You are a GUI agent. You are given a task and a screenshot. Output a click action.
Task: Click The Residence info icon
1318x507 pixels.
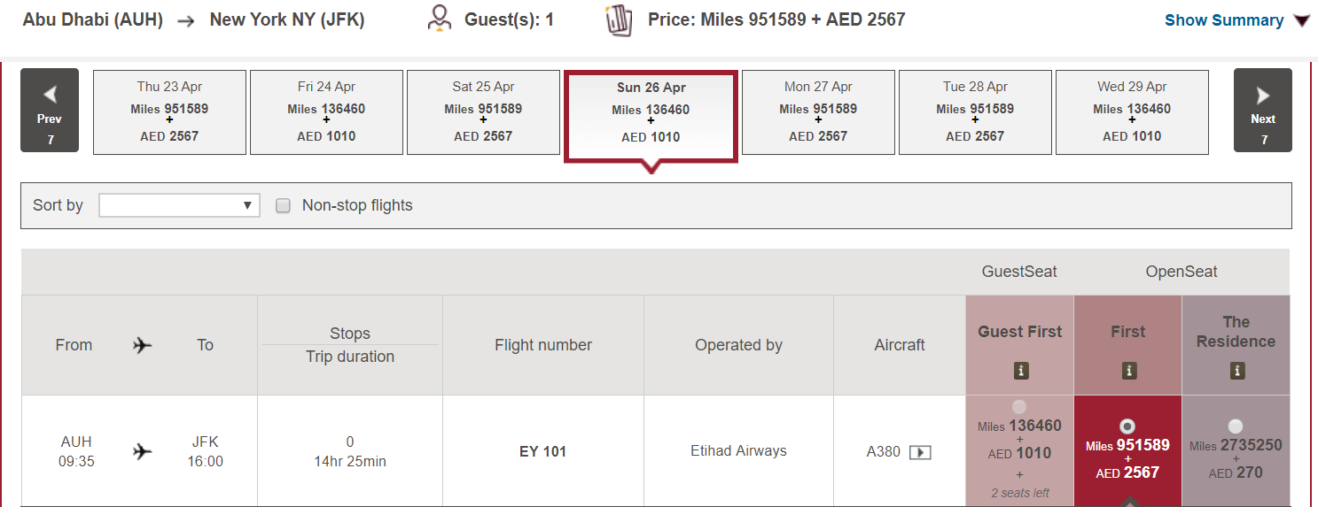tap(1236, 372)
